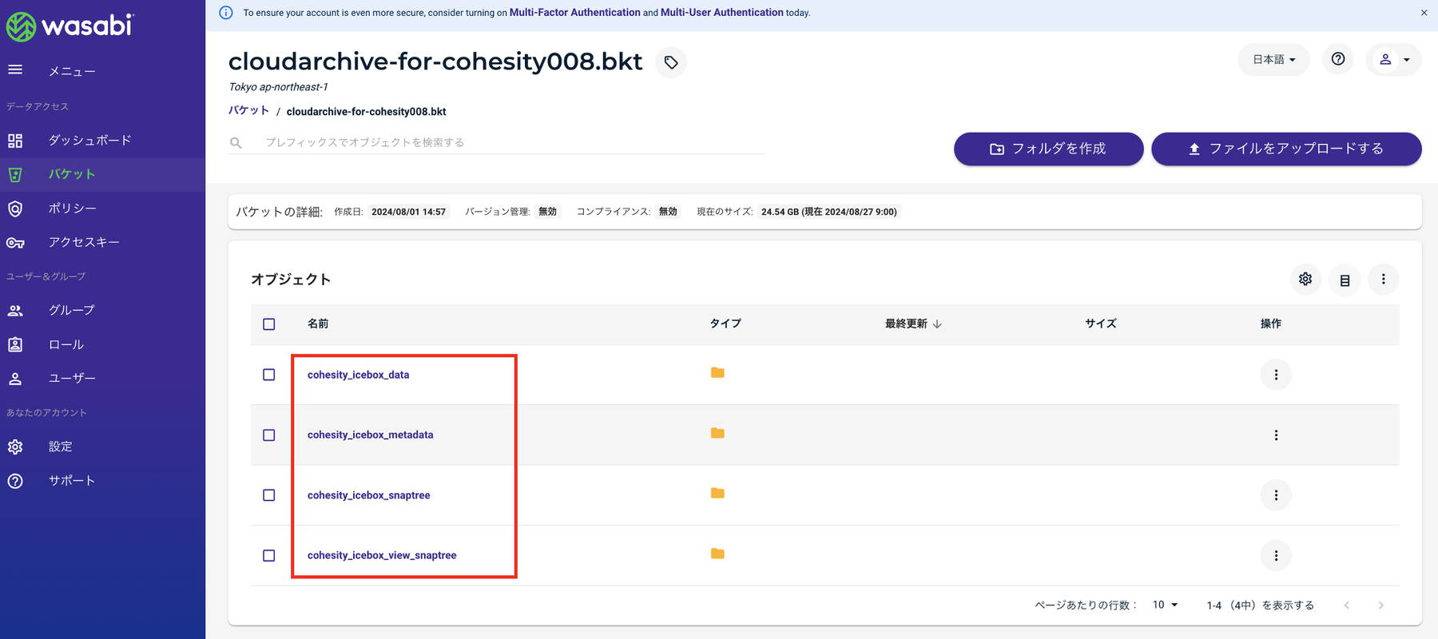The width and height of the screenshot is (1438, 639).
Task: Click folder icon in cohesity_icebox_view_snaptree row
Action: coord(717,554)
